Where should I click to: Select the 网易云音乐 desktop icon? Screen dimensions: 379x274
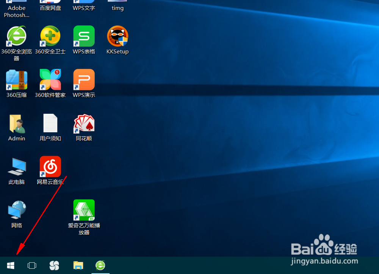[x=50, y=167]
